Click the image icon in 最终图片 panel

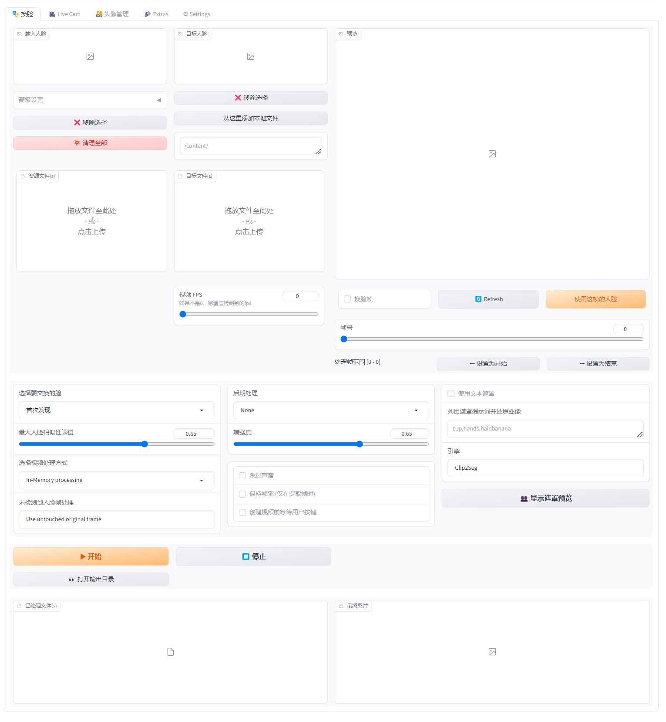point(492,652)
